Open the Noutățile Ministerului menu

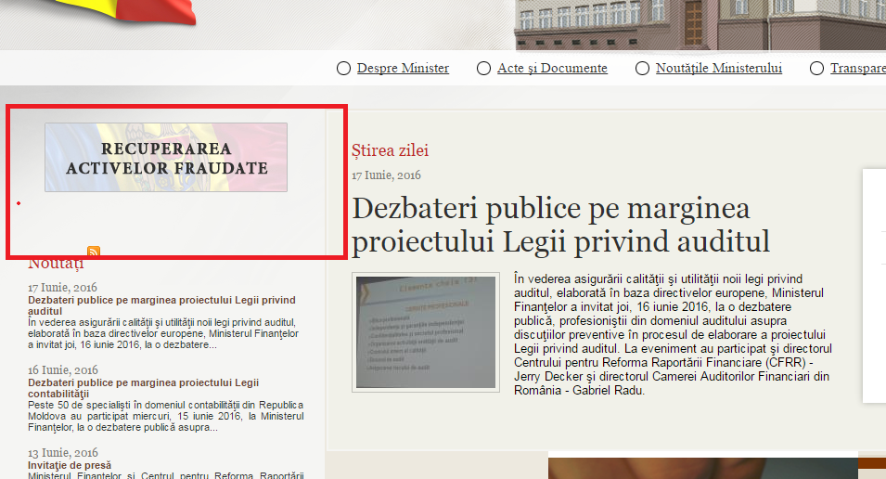(719, 69)
